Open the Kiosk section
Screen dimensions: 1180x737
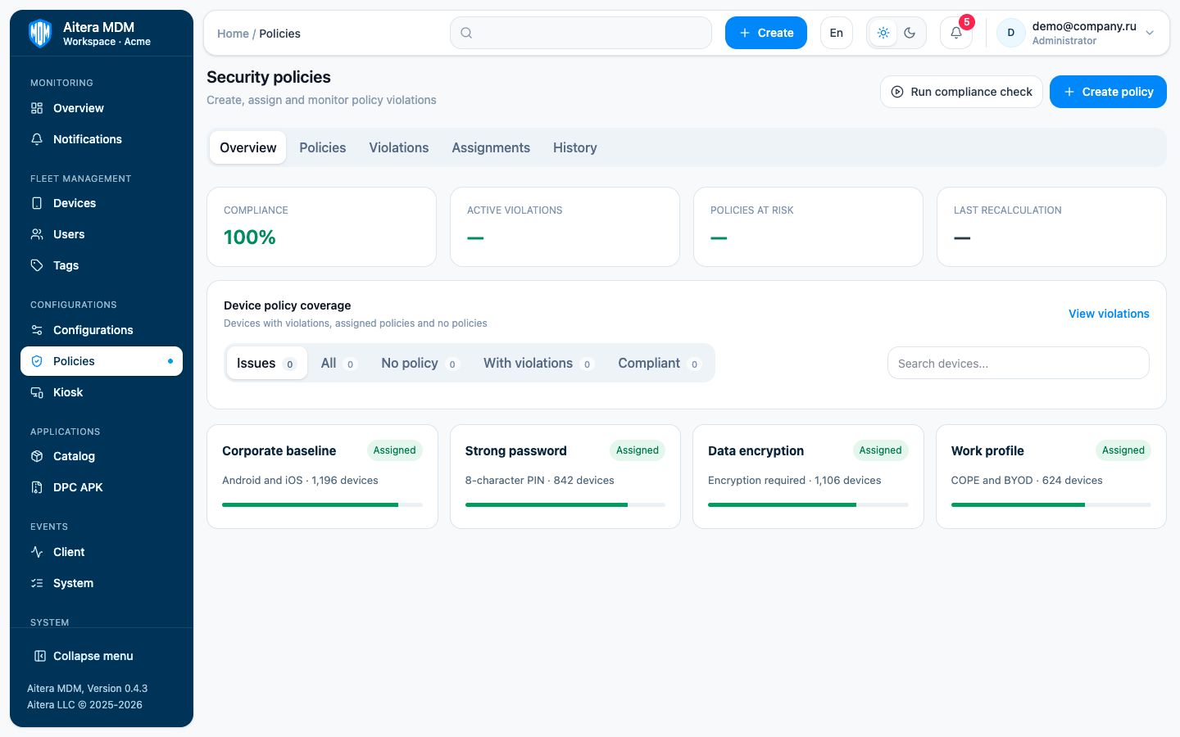[x=102, y=392]
